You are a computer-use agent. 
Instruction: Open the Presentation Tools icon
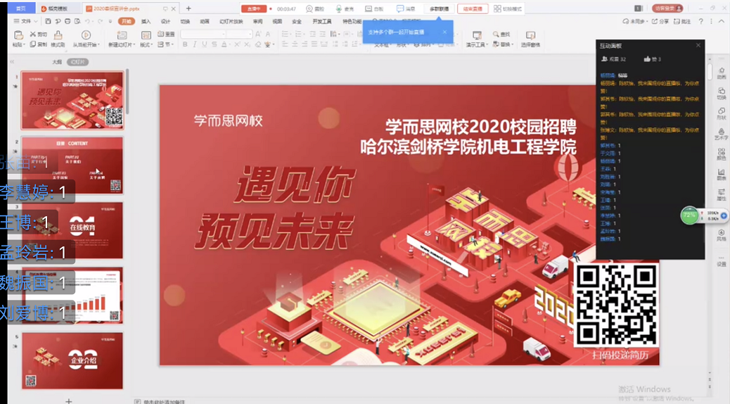click(477, 35)
